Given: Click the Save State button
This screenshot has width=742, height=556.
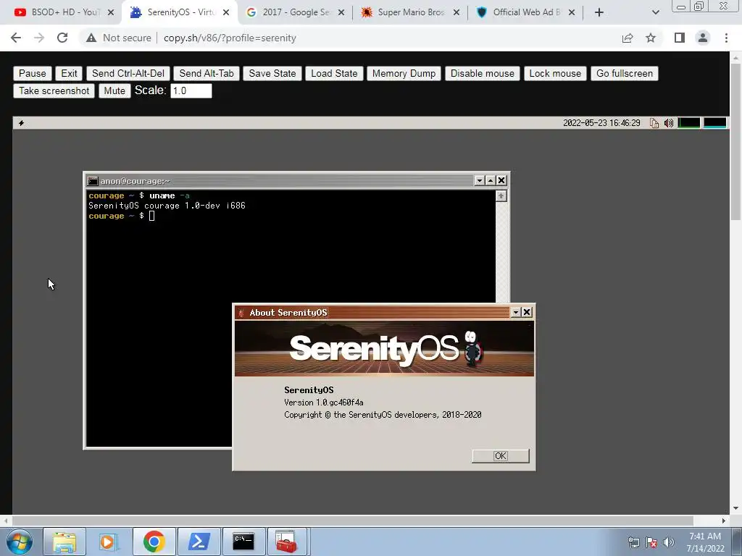Looking at the screenshot, I should pos(272,73).
